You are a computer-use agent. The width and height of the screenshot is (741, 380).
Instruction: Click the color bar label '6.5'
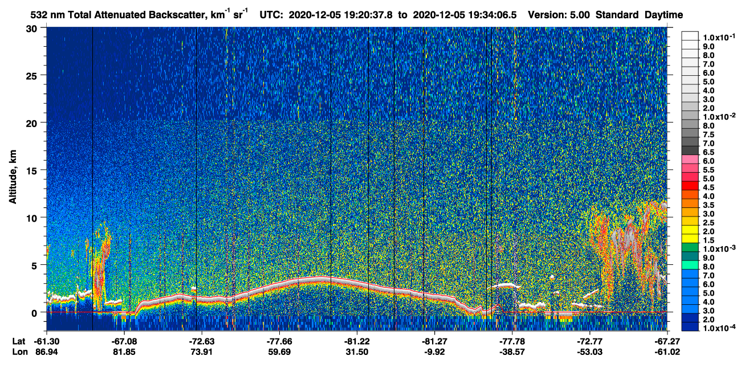[x=708, y=151]
